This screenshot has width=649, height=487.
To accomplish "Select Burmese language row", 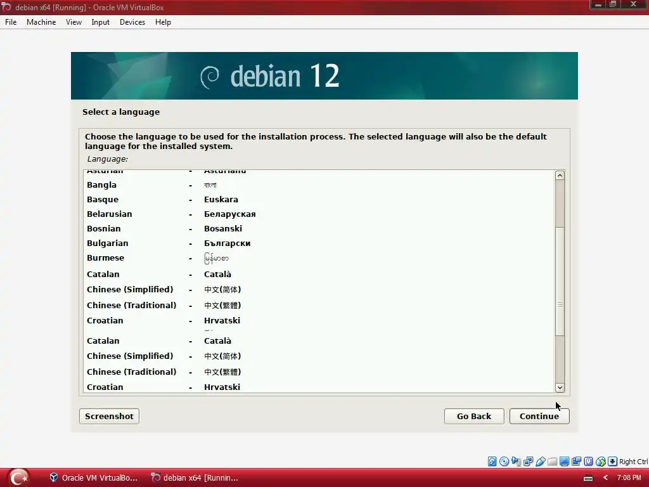I will [x=319, y=258].
